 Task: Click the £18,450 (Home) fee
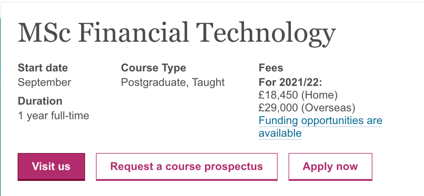(x=298, y=95)
